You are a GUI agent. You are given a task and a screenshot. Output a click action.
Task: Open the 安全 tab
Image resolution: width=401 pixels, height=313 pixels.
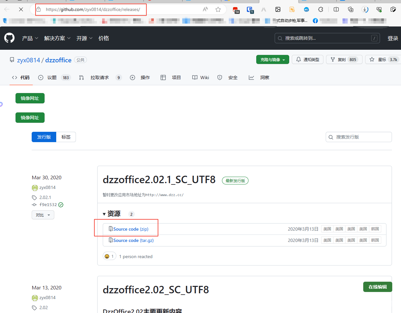point(227,78)
